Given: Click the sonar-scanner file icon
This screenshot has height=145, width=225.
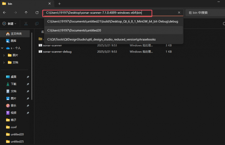Looking at the screenshot, I should tap(40, 45).
